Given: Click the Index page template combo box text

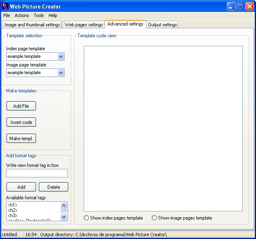Looking at the screenshot, I should pyautogui.click(x=24, y=56).
